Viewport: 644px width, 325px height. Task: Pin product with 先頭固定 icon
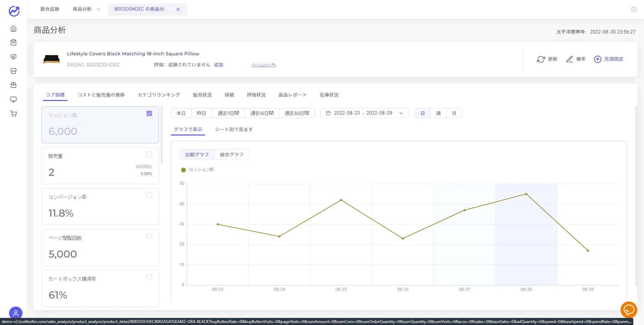(598, 59)
